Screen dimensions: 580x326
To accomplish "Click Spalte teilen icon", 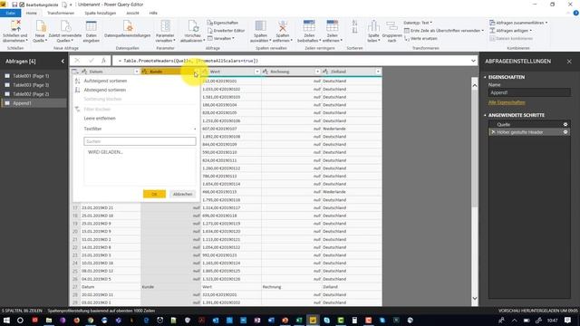I will click(373, 26).
